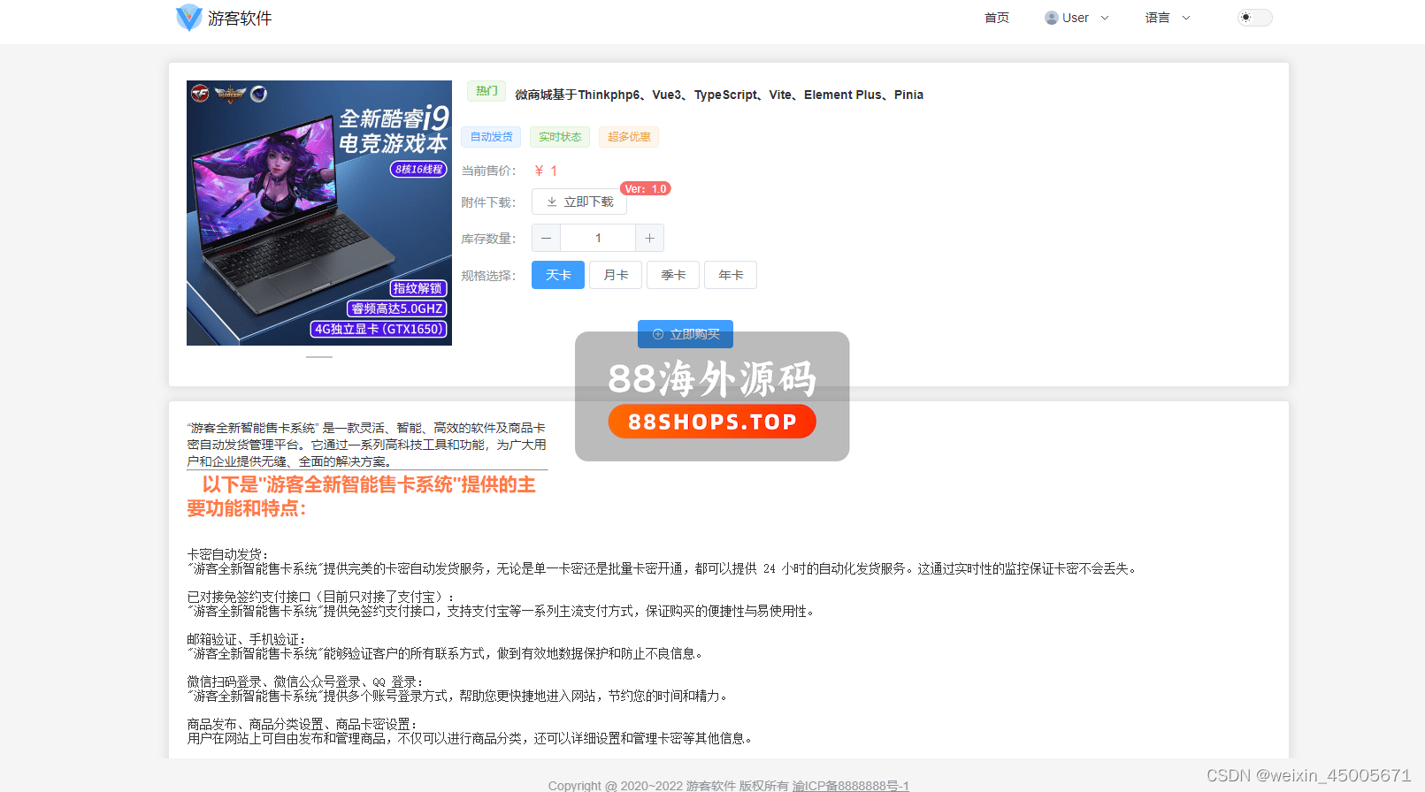Choose the 季卡 specification option

[673, 275]
